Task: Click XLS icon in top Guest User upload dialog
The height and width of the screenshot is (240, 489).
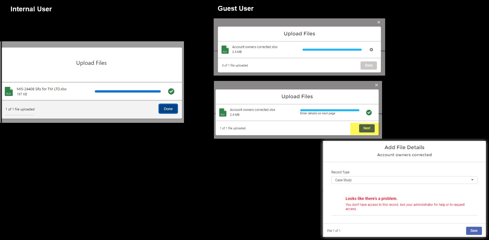Action: click(x=225, y=50)
